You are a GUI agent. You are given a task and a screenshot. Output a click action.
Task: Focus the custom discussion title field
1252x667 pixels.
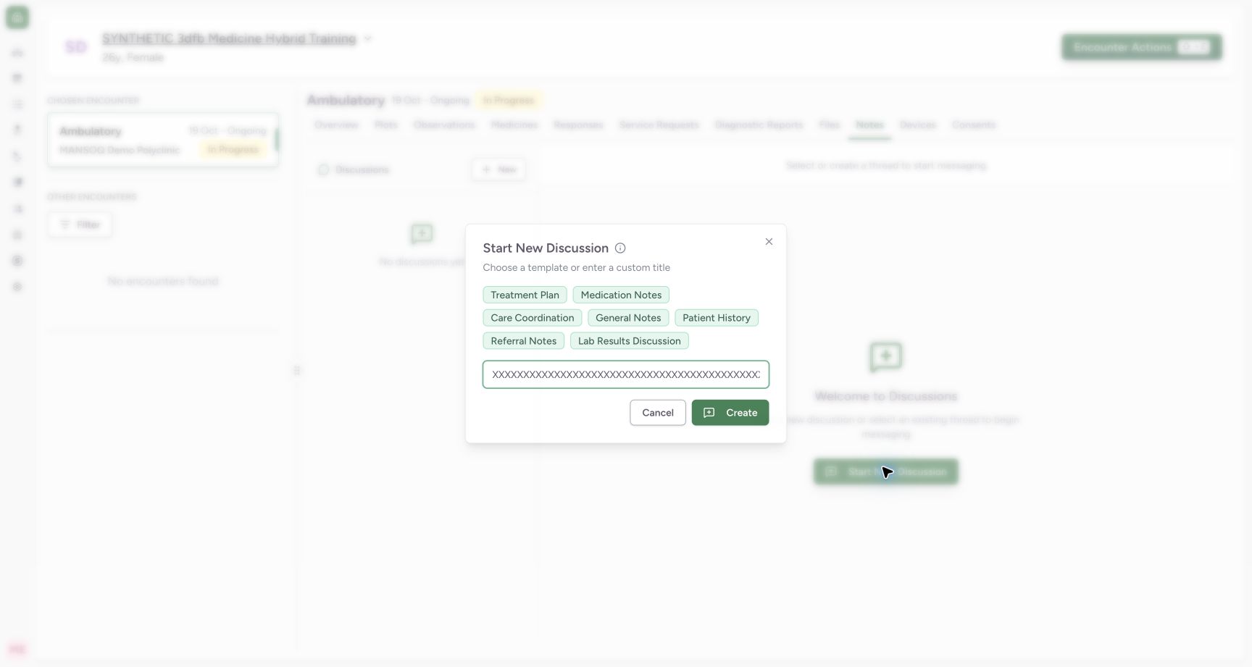pyautogui.click(x=626, y=375)
